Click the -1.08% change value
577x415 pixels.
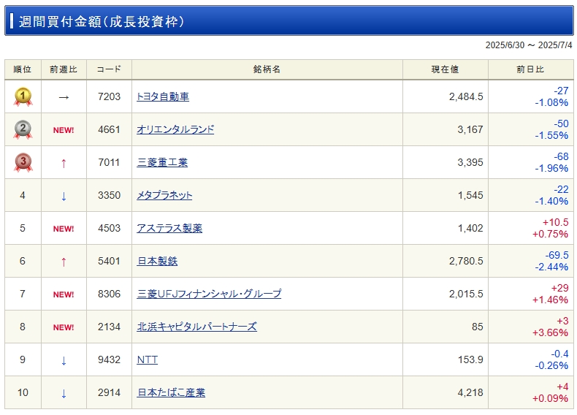[551, 102]
